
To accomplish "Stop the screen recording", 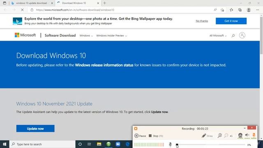I will tap(156, 136).
